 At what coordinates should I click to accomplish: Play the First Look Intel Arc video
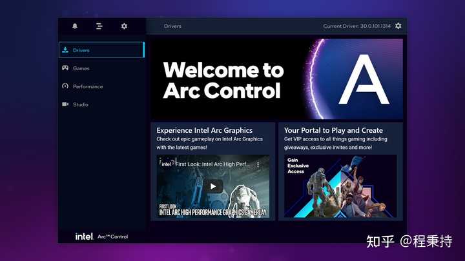pos(213,186)
